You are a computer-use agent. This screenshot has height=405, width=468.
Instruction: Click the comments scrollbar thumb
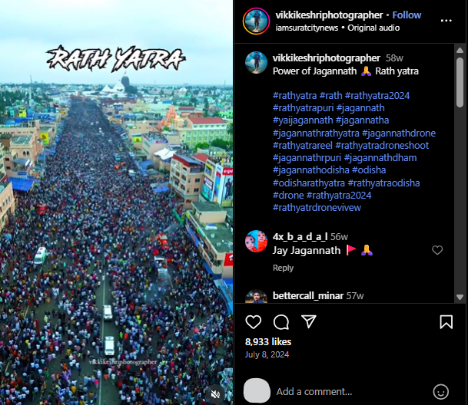click(x=460, y=82)
